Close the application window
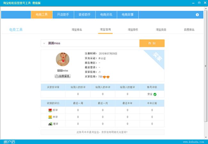 205,3
